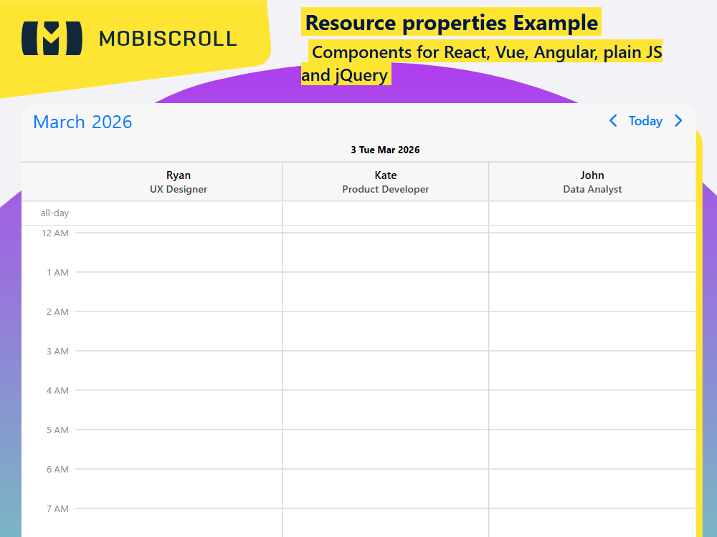Select John's resource column header
Image resolution: width=717 pixels, height=537 pixels.
pyautogui.click(x=592, y=175)
